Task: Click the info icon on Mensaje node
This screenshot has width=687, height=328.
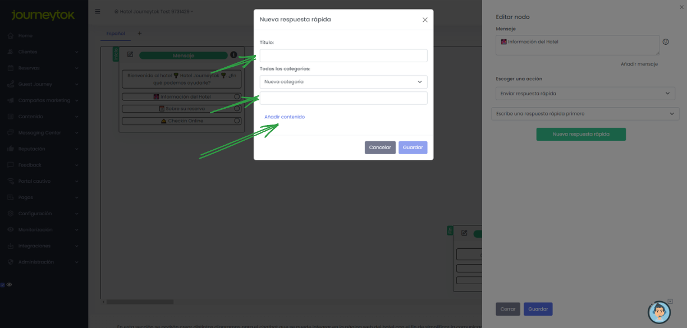Action: (x=233, y=55)
